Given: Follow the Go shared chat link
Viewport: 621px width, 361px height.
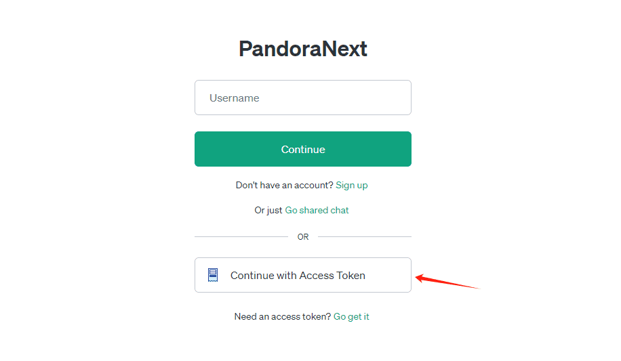Looking at the screenshot, I should 317,210.
